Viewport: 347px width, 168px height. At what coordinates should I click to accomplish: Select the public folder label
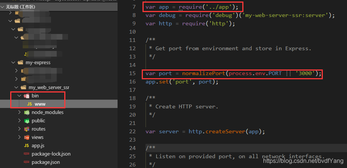coord(38,121)
